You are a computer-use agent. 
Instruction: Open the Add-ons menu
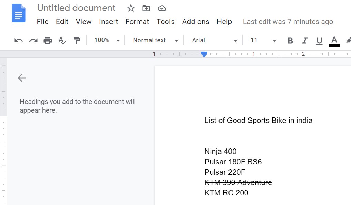196,22
